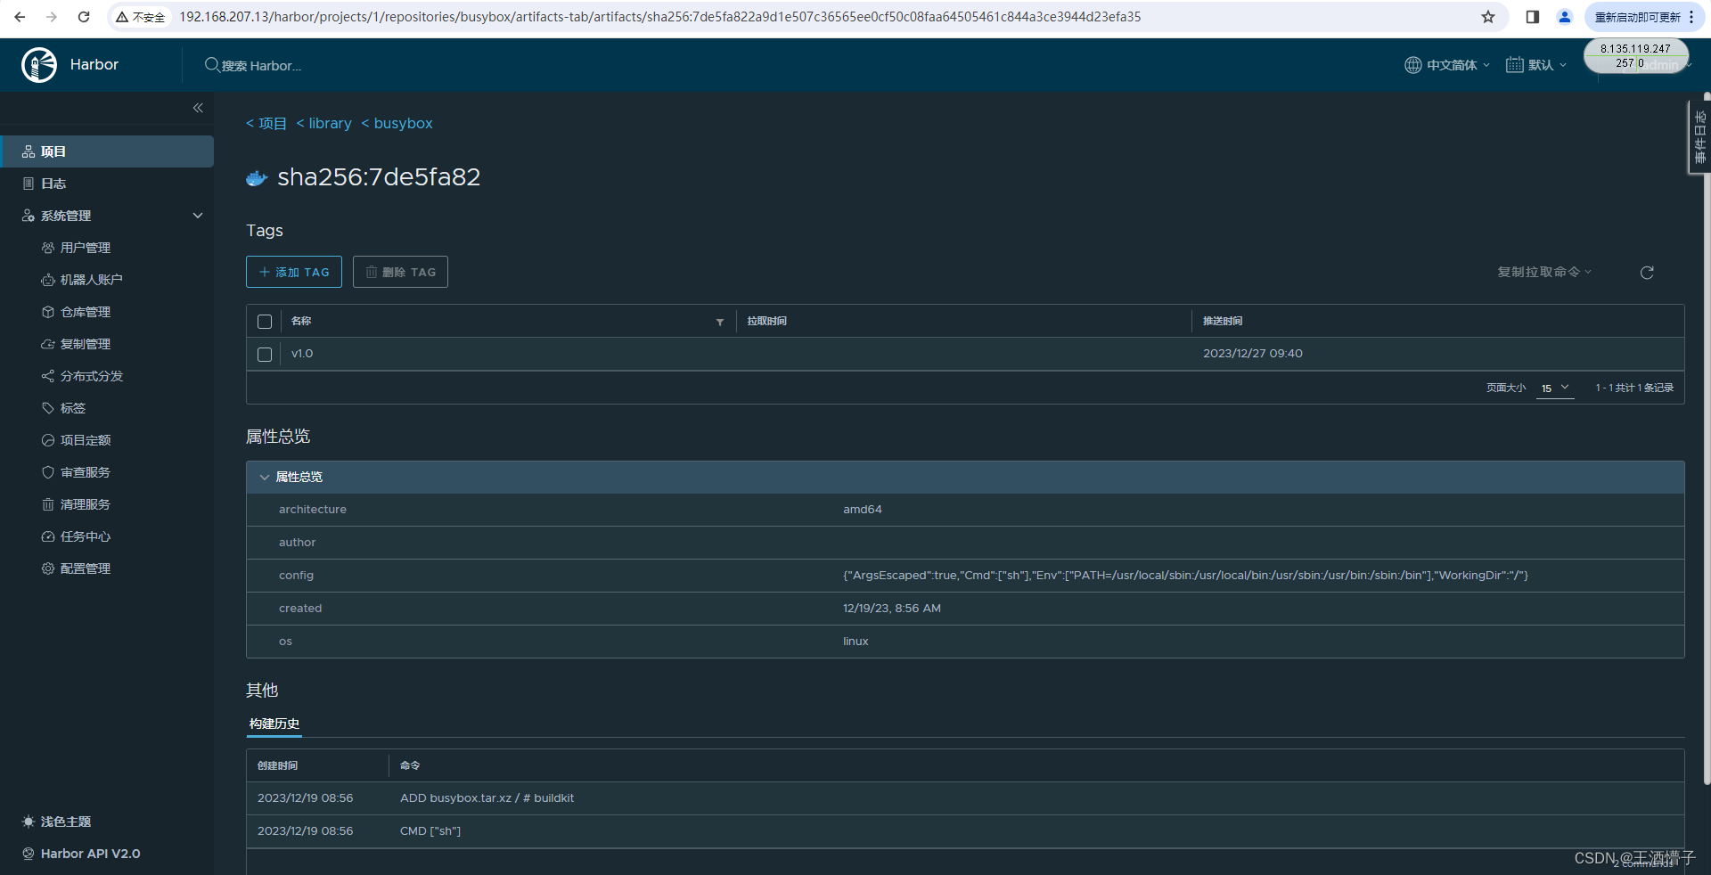Collapse the left sidebar with the double-chevron icon
Viewport: 1711px width, 875px height.
pos(198,108)
